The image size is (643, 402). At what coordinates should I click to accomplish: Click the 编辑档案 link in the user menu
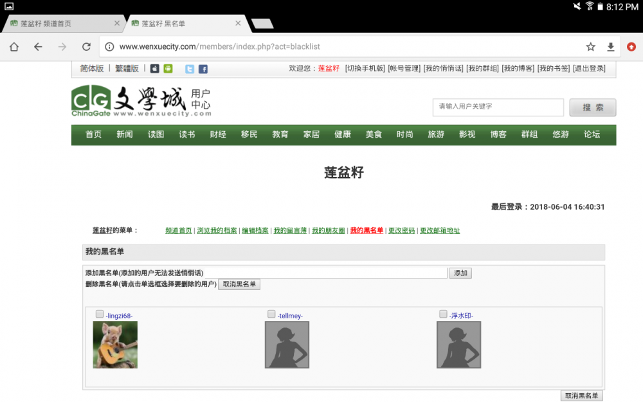(x=255, y=230)
